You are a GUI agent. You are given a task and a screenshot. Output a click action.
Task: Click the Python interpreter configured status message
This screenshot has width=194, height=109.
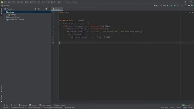coord(39,108)
